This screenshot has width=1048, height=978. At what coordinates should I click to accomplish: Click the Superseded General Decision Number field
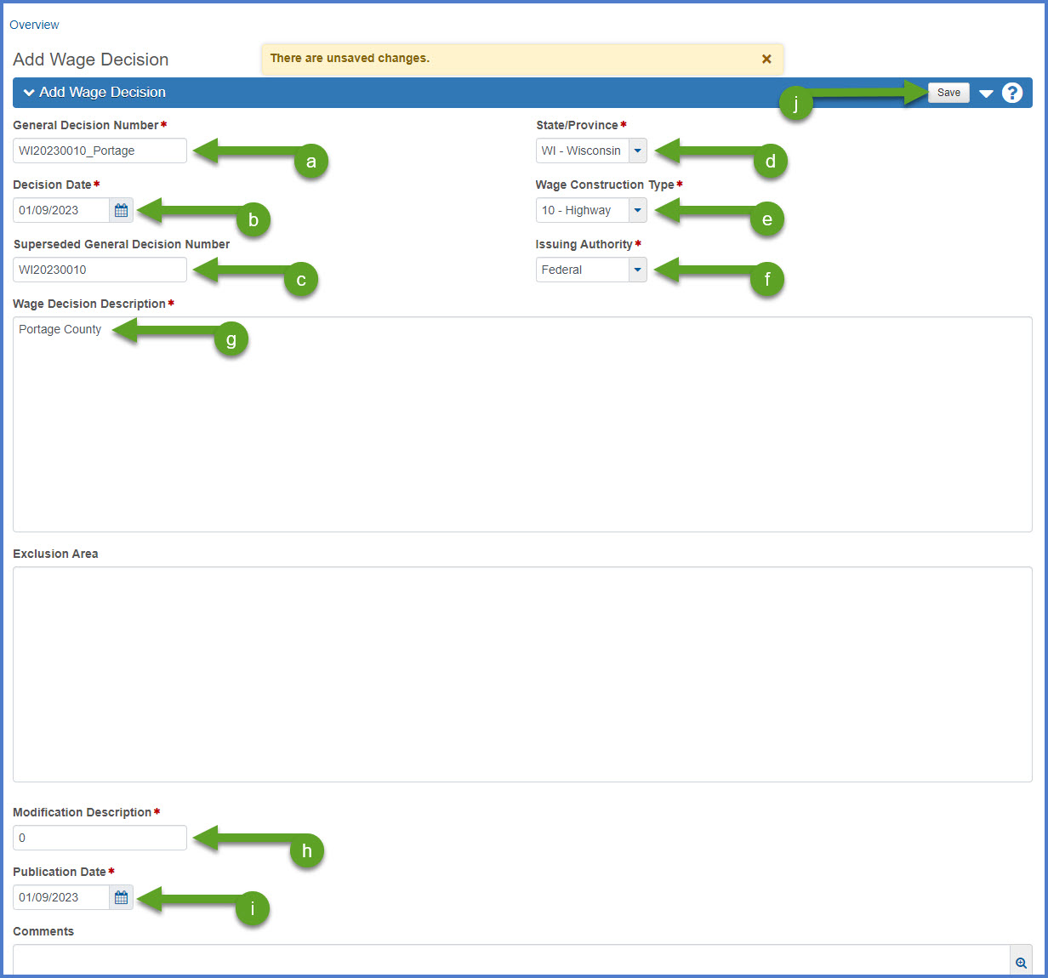click(100, 270)
